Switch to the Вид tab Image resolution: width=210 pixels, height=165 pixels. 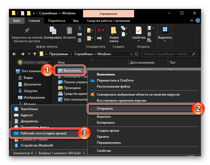coord(76,21)
